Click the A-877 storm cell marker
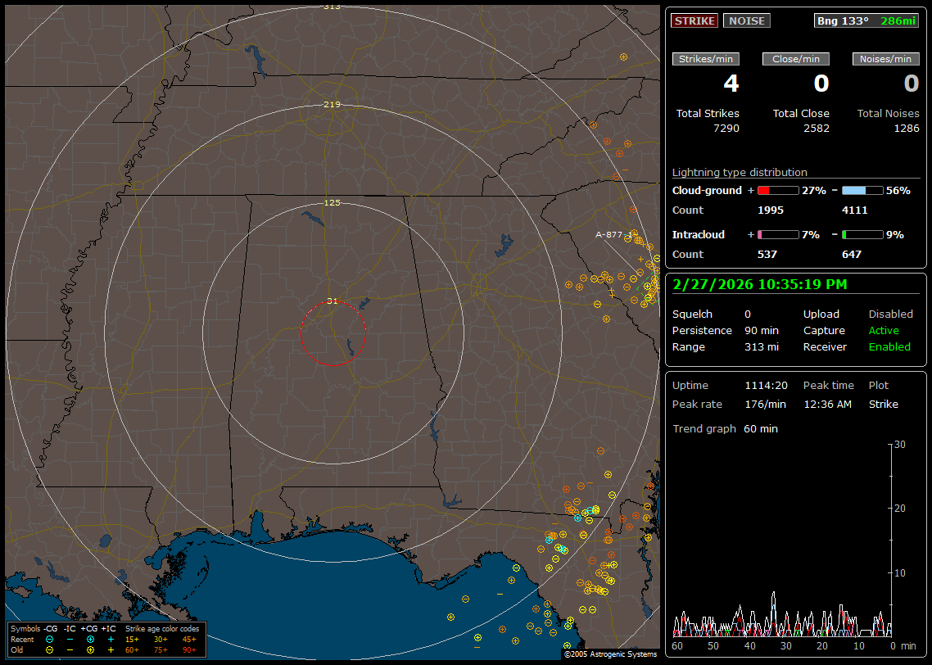932x665 pixels. [x=610, y=234]
